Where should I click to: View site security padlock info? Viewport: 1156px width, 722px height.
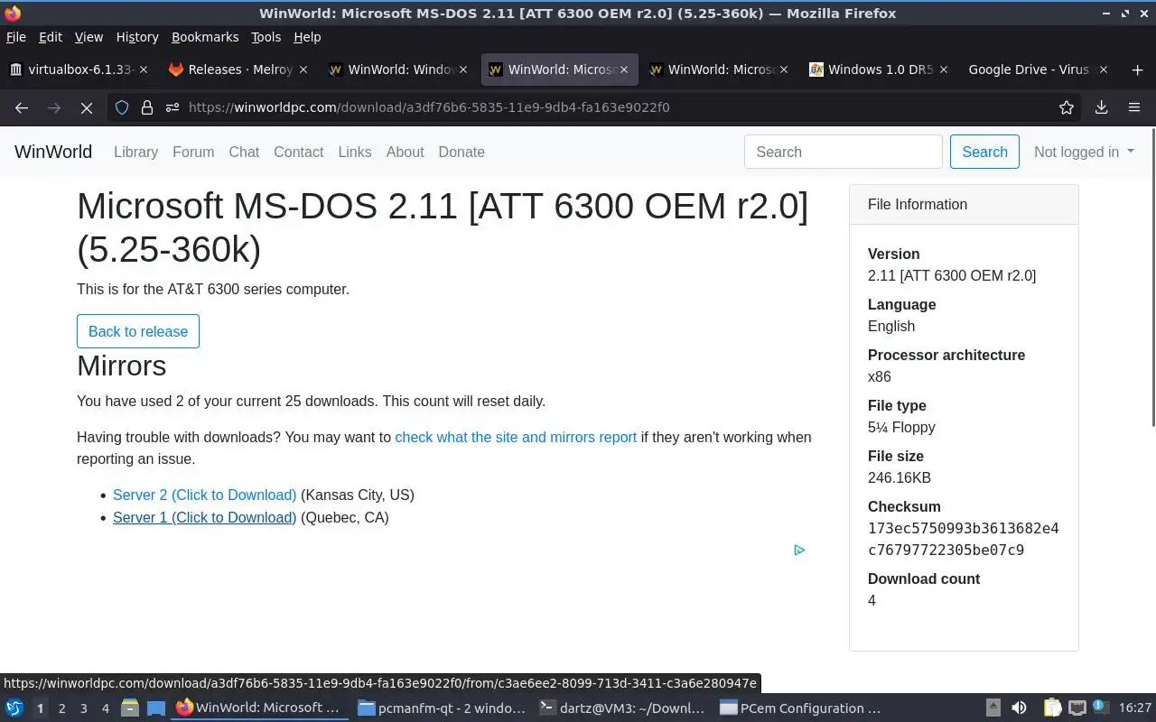pos(147,107)
